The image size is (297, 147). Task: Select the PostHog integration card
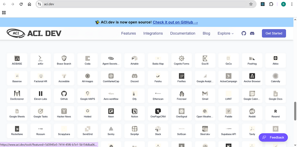pyautogui.click(x=252, y=60)
